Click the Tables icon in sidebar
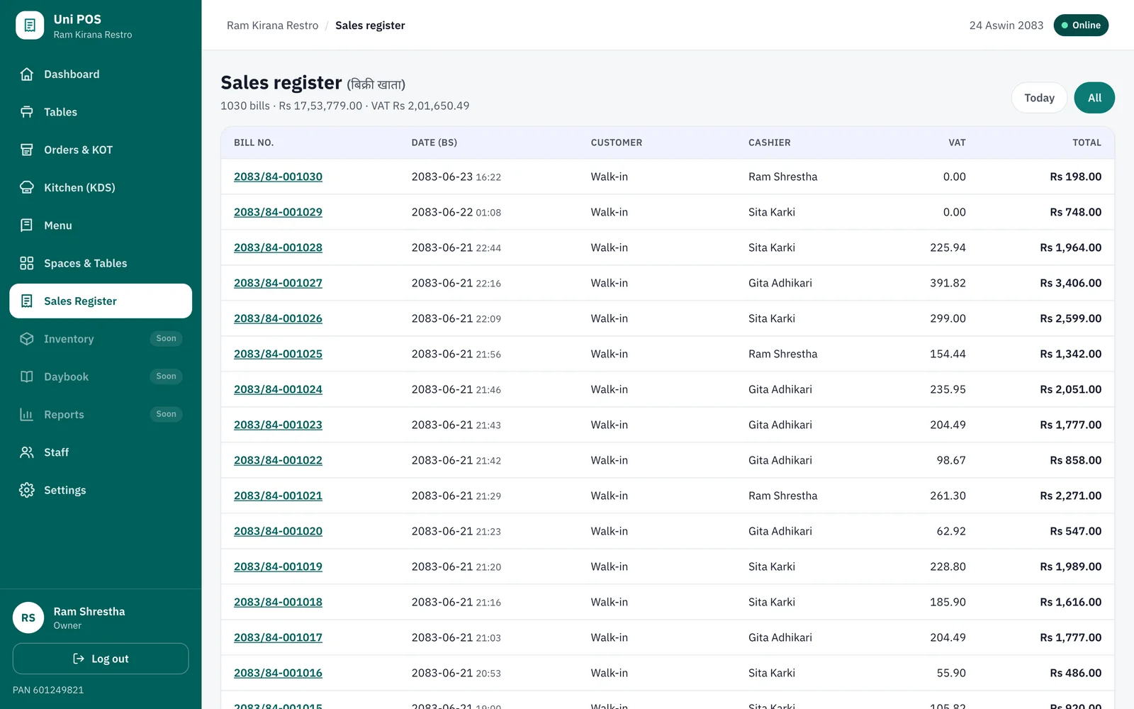1134x709 pixels. (27, 112)
